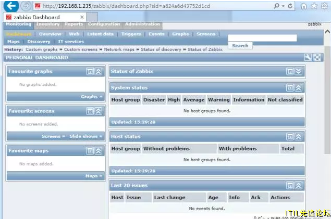Click the zabbix: Dashboard browser tab
The height and width of the screenshot is (219, 331).
(x=44, y=17)
